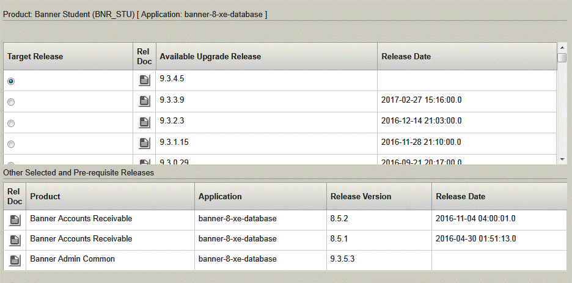Click Banner Accounts Receivable in 8.5.1 row
The image size is (572, 283).
pos(81,238)
